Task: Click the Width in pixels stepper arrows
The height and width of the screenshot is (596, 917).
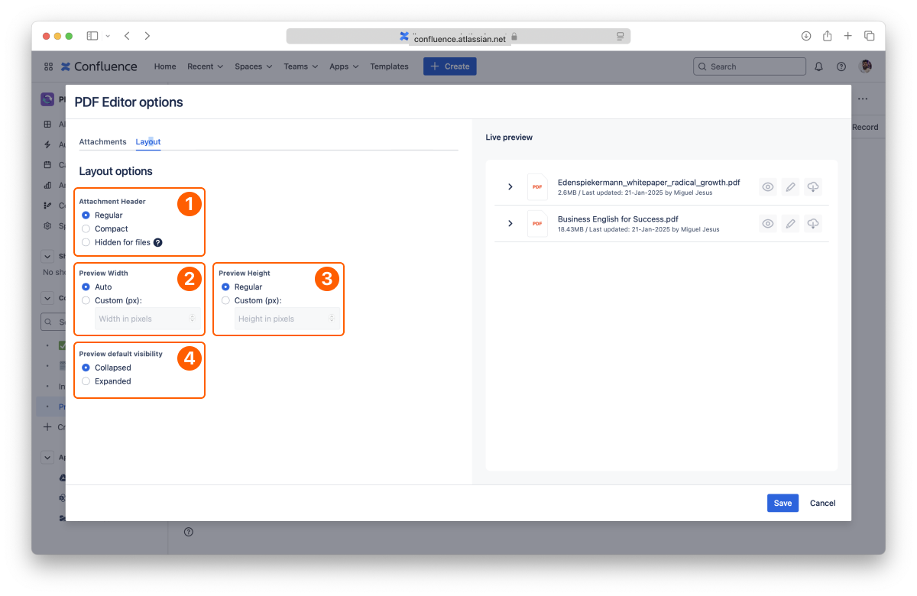Action: [193, 319]
